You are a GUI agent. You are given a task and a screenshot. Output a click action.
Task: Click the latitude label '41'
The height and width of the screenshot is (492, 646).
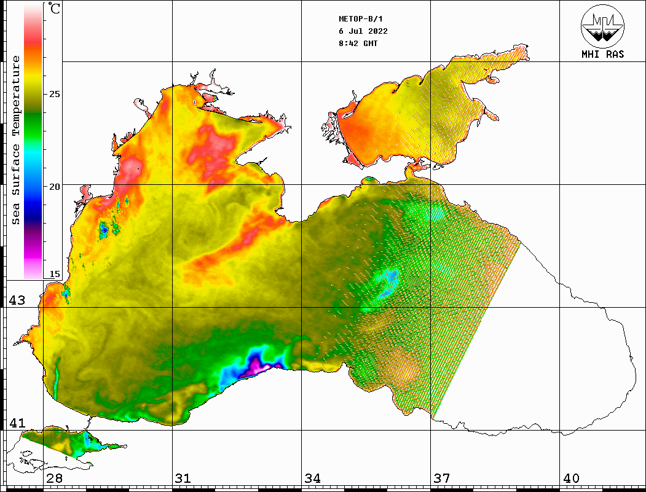[17, 423]
